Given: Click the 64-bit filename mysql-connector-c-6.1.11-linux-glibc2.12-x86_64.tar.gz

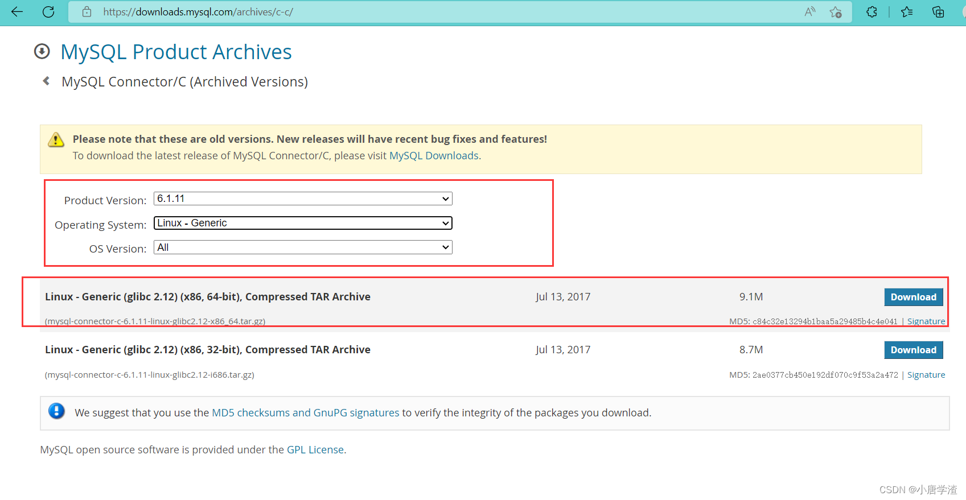Looking at the screenshot, I should pos(155,321).
